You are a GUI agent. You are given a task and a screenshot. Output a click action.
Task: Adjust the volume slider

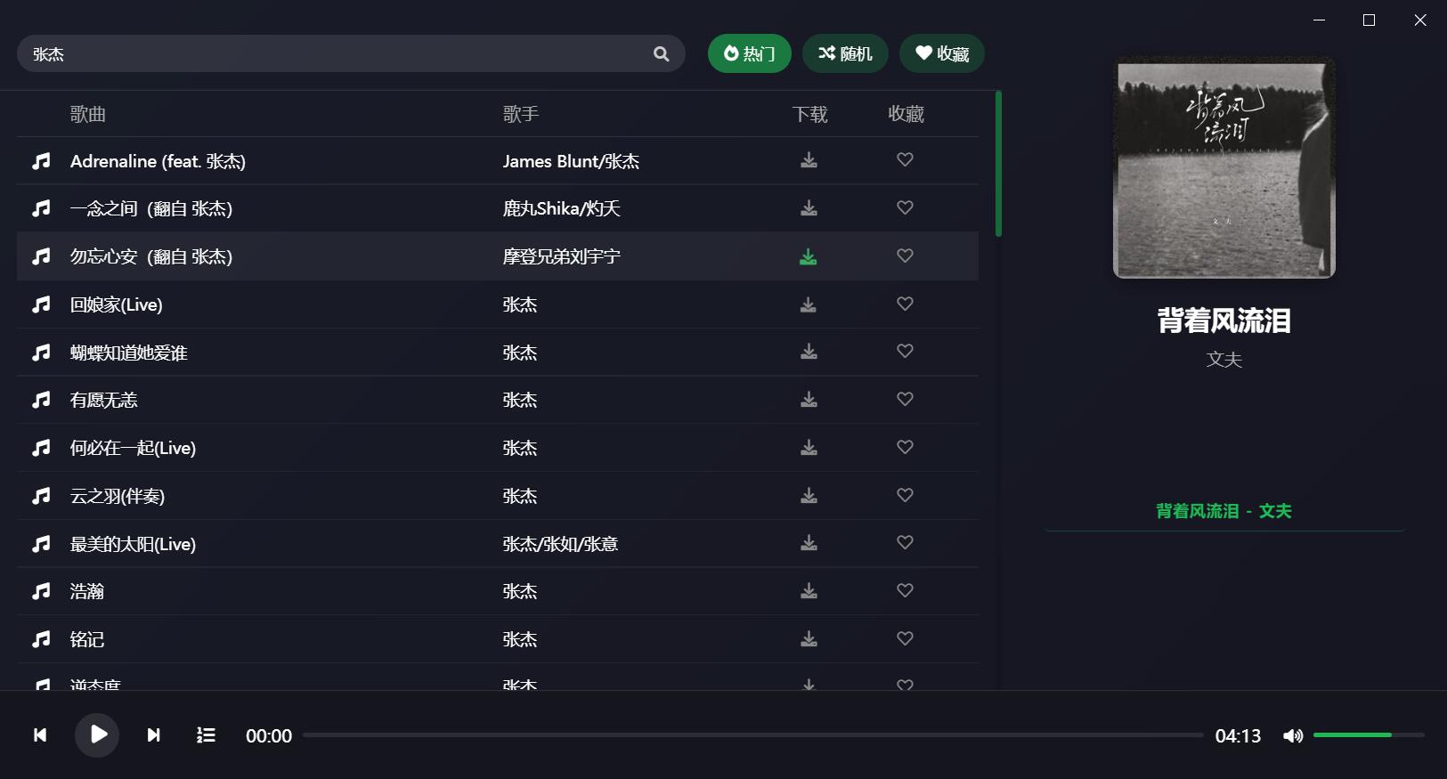1368,735
